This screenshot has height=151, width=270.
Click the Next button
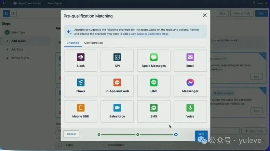click(262, 13)
